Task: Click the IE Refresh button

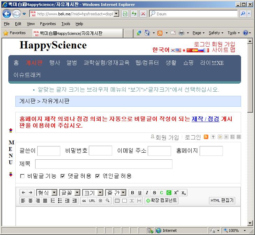Action: click(x=134, y=14)
